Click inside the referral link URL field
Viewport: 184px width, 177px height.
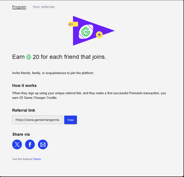pos(37,120)
